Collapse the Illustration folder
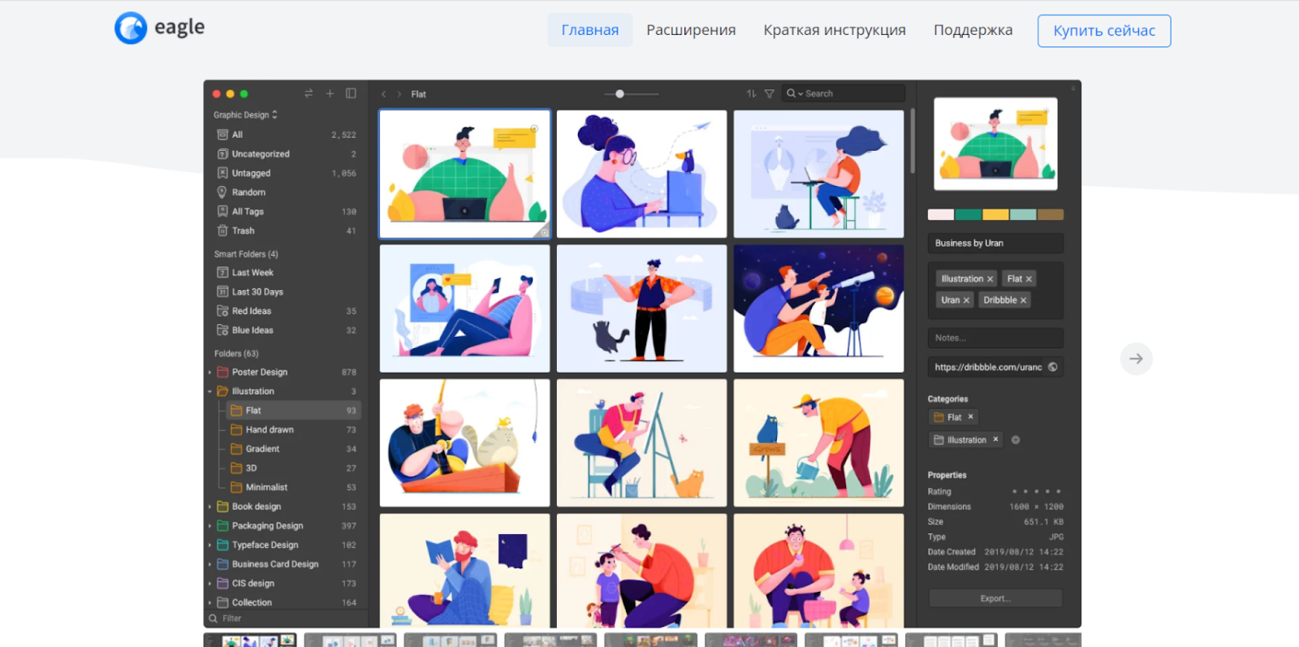This screenshot has width=1299, height=647. point(210,391)
